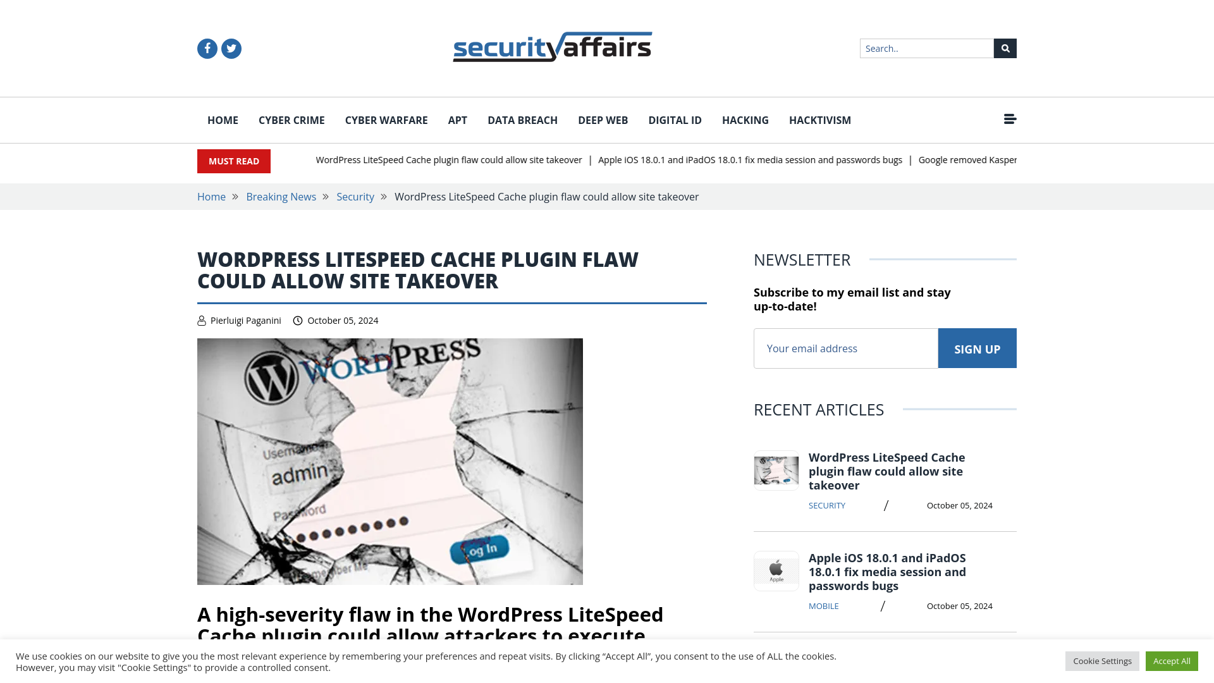Click the Twitter icon
This screenshot has width=1214, height=683.
pos(231,47)
